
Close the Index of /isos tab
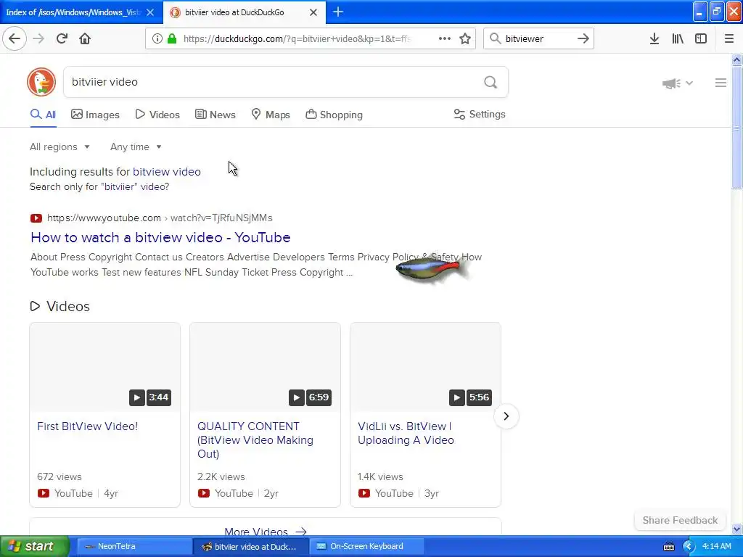150,12
